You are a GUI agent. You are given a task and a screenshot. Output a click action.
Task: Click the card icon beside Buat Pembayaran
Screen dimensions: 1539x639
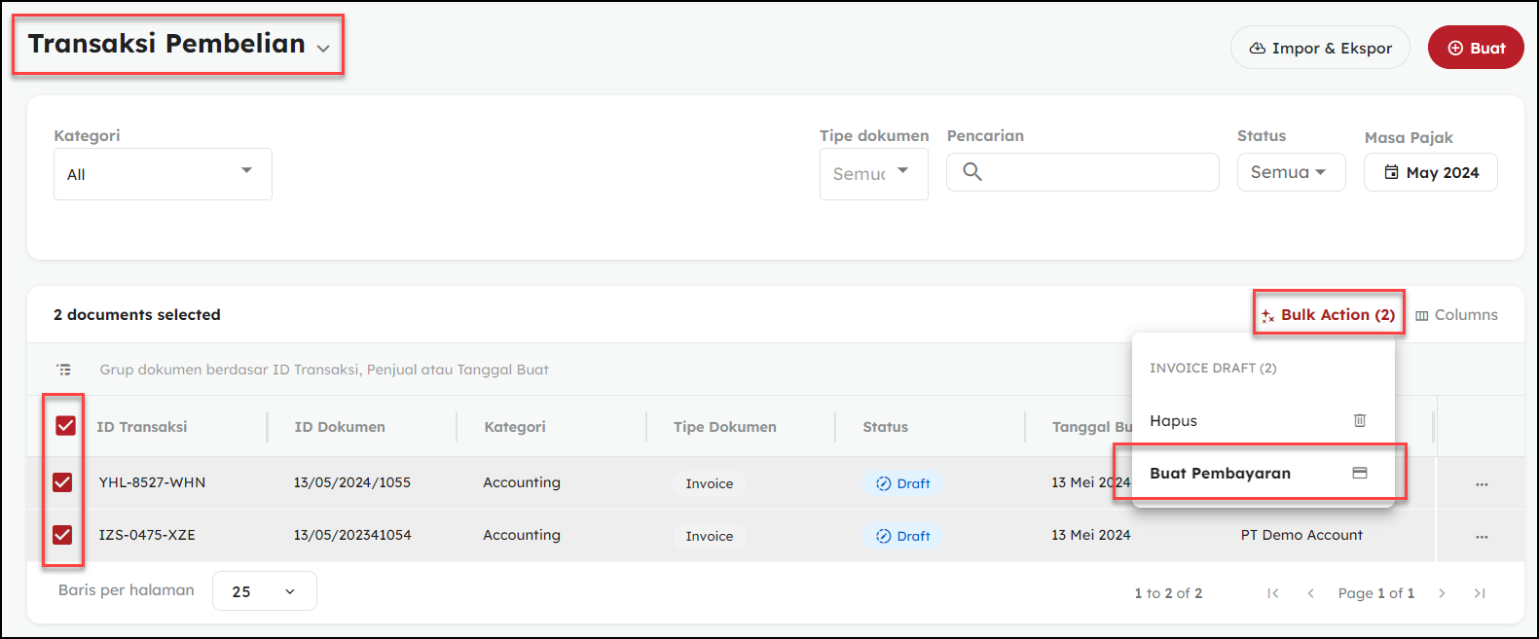(x=1360, y=473)
